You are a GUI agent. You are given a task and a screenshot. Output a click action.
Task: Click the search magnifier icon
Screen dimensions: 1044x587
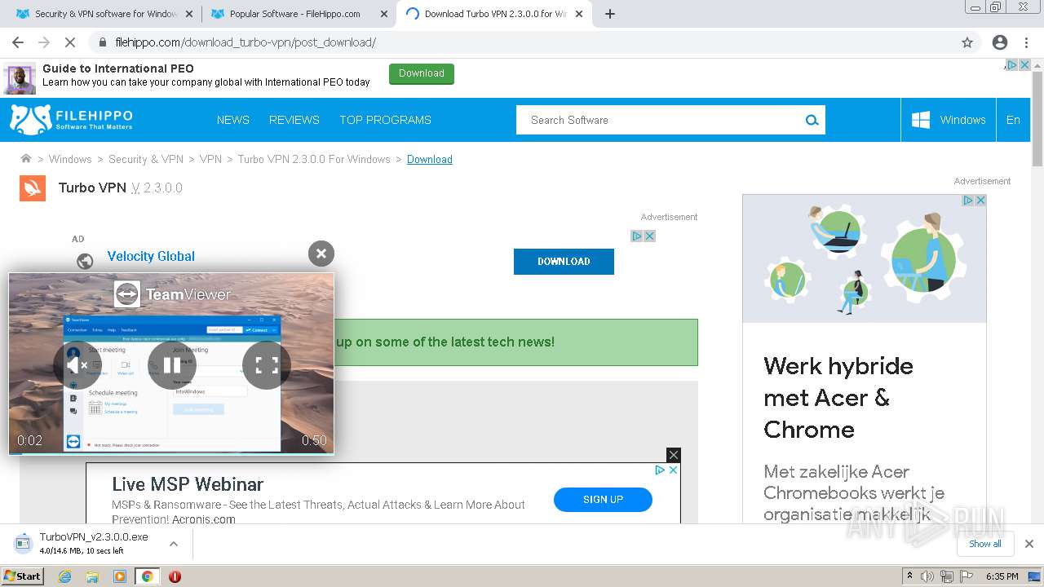click(x=812, y=120)
